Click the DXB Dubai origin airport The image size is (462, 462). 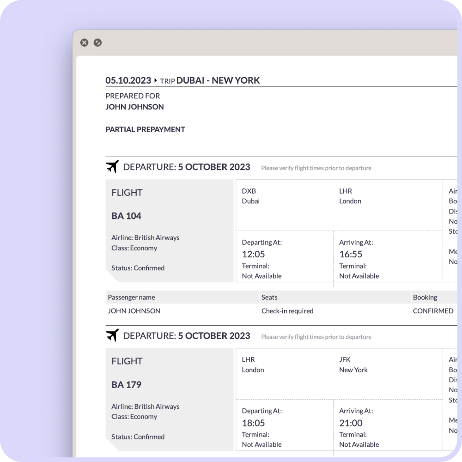pos(251,196)
